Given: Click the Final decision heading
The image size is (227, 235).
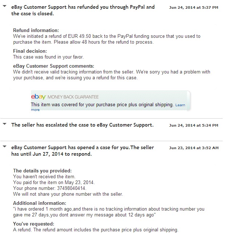Looking at the screenshot, I should 30,51.
